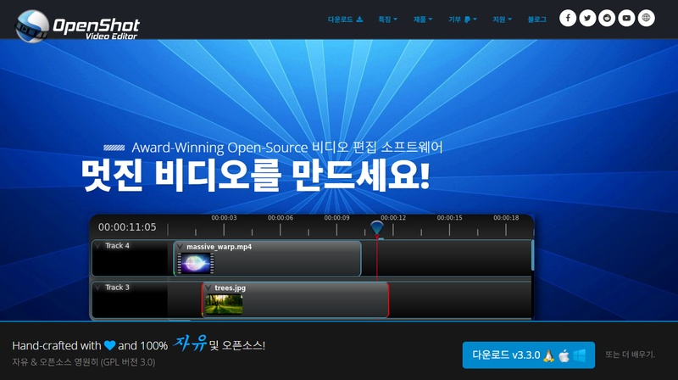Click the 00:00:18 ruler time label

pos(506,218)
